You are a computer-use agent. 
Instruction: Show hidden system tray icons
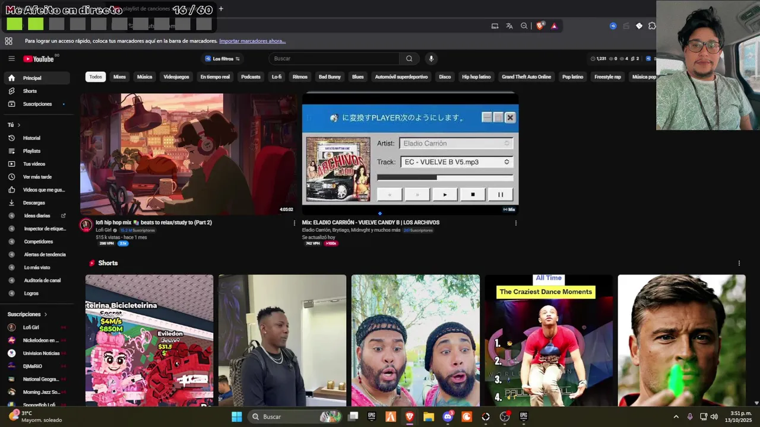click(676, 417)
